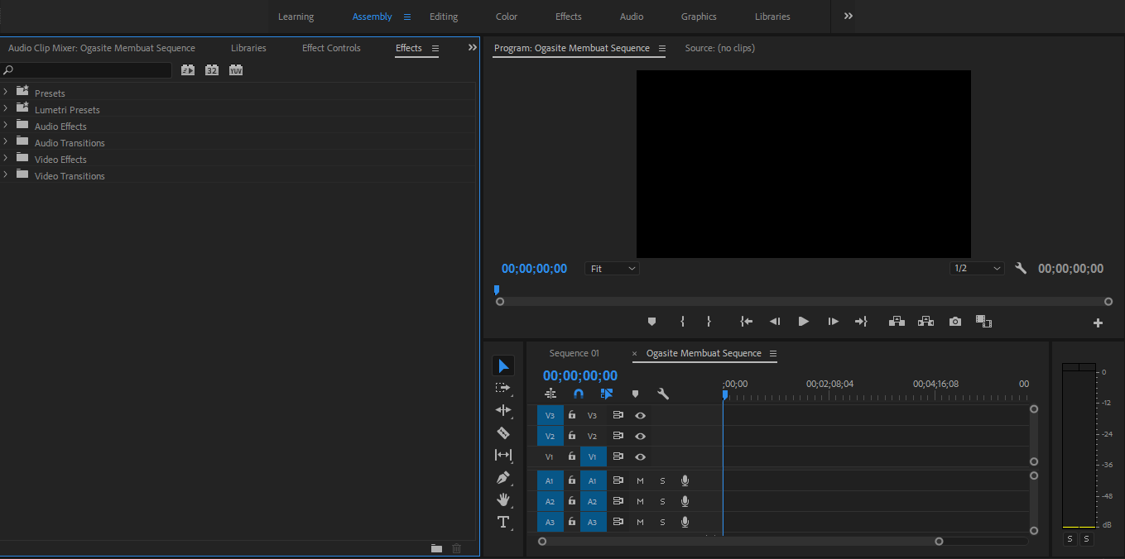
Task: Add a marker in the Program monitor
Action: [x=651, y=321]
